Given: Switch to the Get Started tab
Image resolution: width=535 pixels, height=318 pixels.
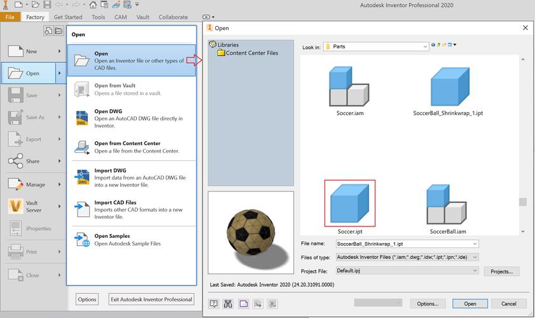Looking at the screenshot, I should (68, 17).
